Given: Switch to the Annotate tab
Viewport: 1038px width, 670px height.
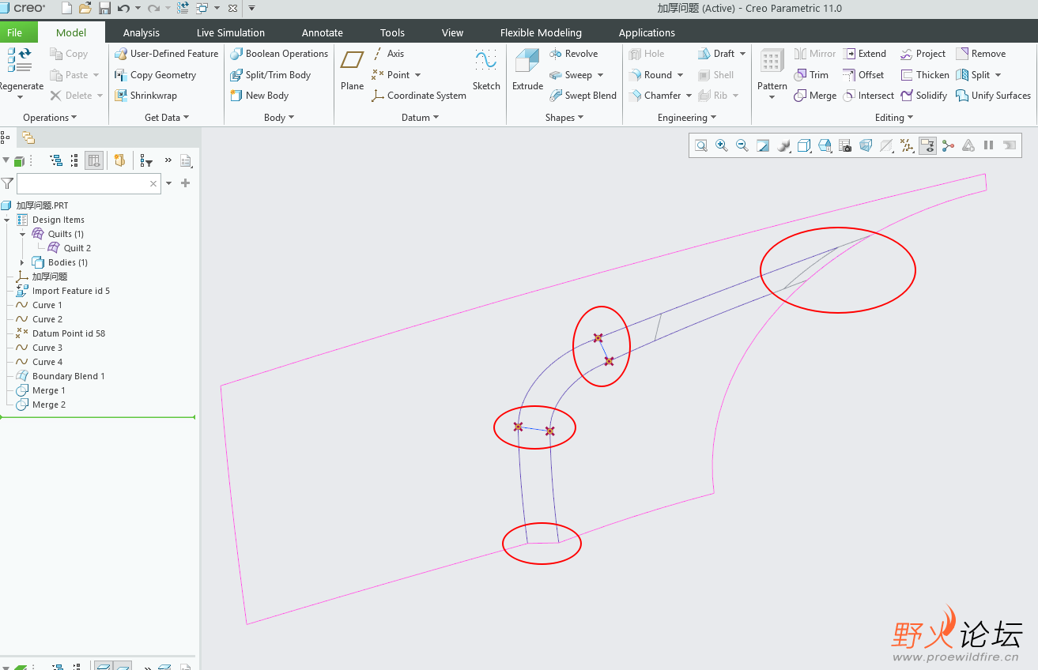Looking at the screenshot, I should 323,32.
